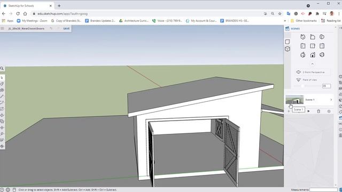Viewport: 342px width, 192px height.
Task: Open the Scenes panel header icon
Action: [x=287, y=28]
